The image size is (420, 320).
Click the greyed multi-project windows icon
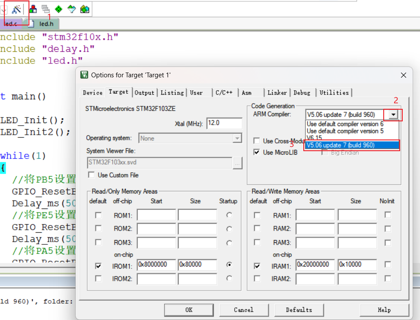tap(45, 9)
